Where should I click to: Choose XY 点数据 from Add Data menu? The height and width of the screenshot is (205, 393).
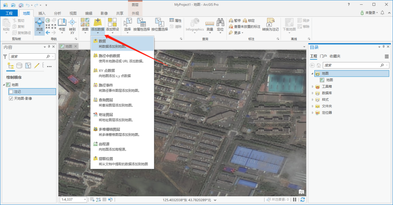[x=107, y=70]
